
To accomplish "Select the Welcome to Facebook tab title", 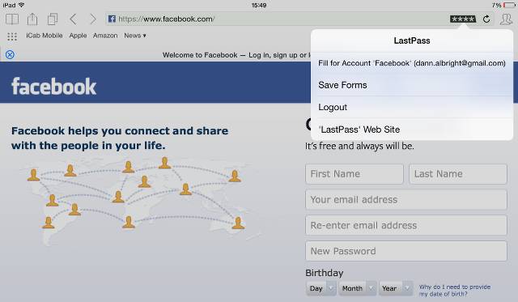I will pos(236,55).
